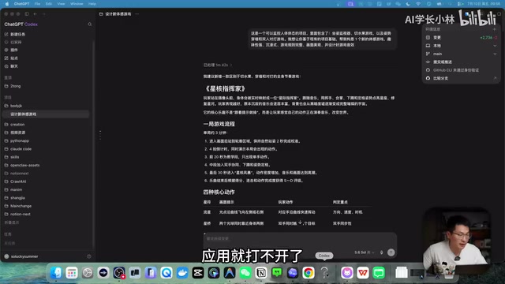Click the sidebar search magnifier icon
The width and height of the screenshot is (505, 284).
(90, 24)
